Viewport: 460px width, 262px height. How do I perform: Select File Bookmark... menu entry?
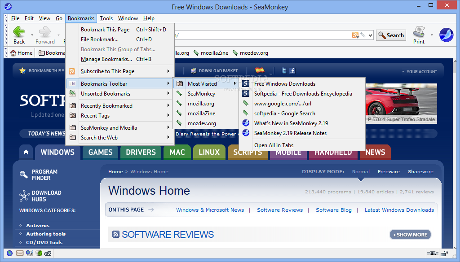click(120, 39)
